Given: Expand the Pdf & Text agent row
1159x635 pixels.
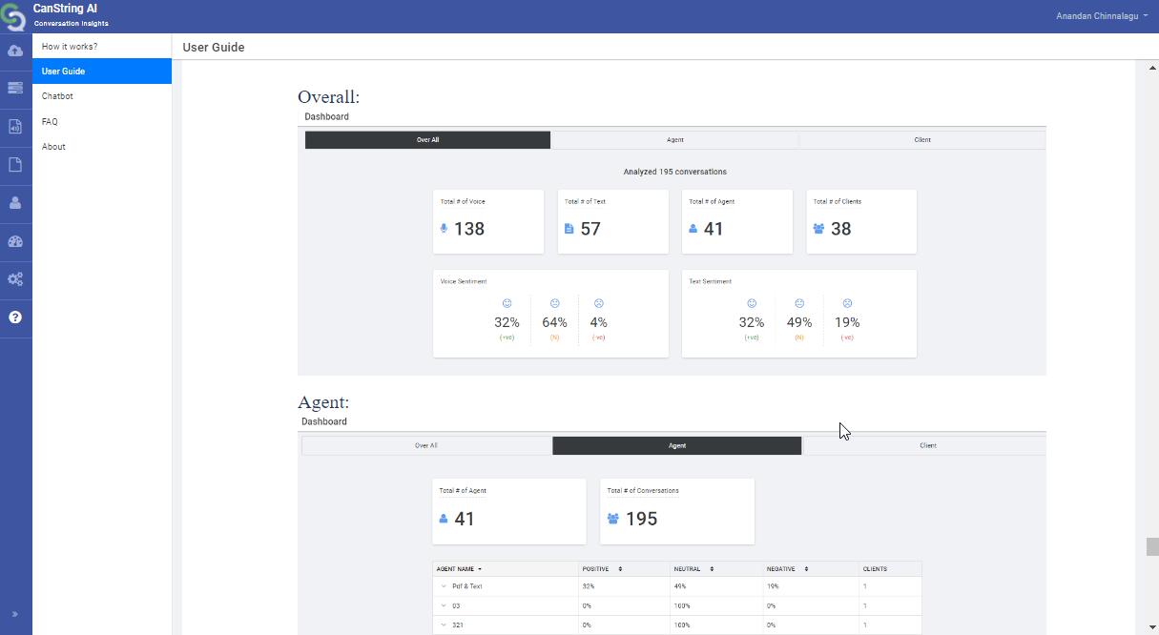Looking at the screenshot, I should coord(444,586).
